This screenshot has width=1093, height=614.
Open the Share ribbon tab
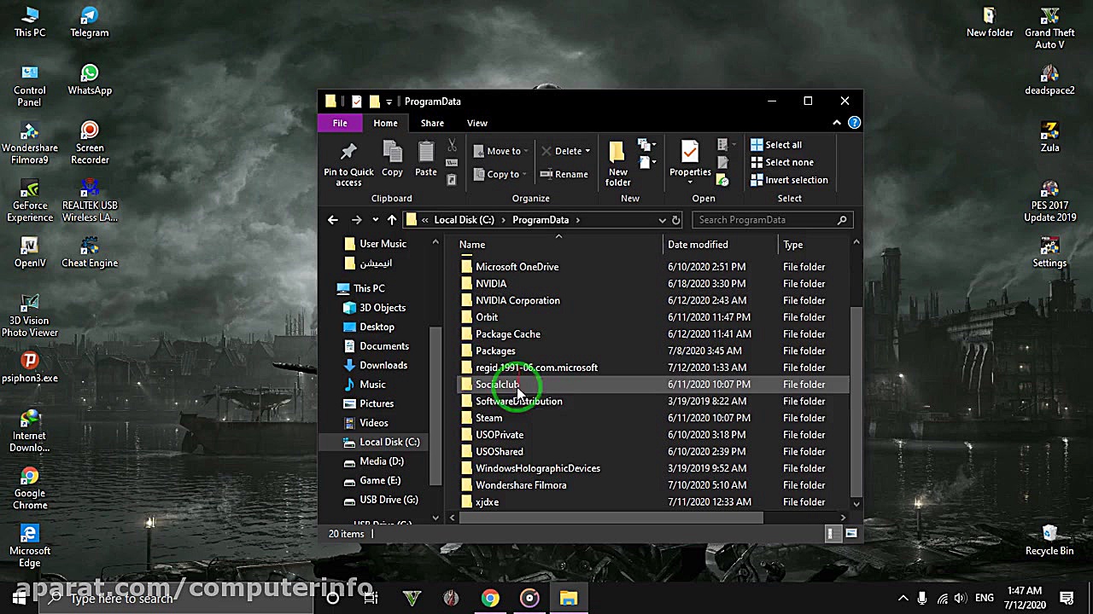[432, 123]
